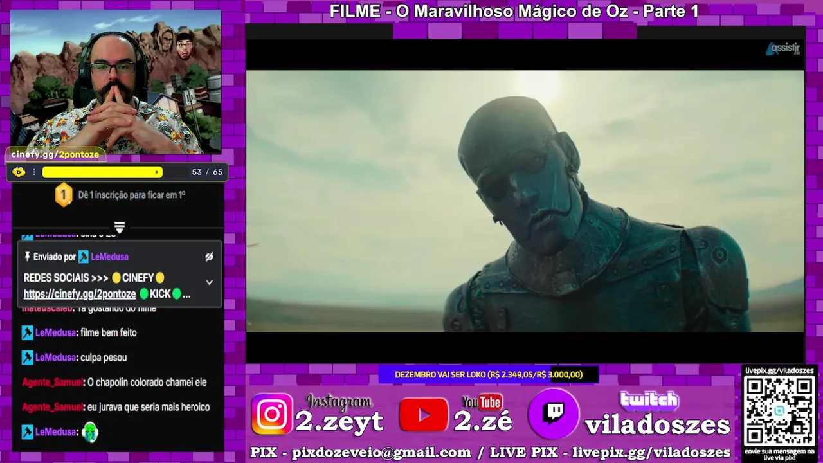Click the 'KICK' text in pinned message
Screen dimensions: 823x463
[160, 294]
